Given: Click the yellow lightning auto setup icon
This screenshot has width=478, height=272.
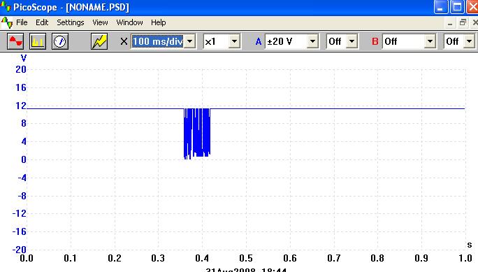Looking at the screenshot, I should click(99, 41).
